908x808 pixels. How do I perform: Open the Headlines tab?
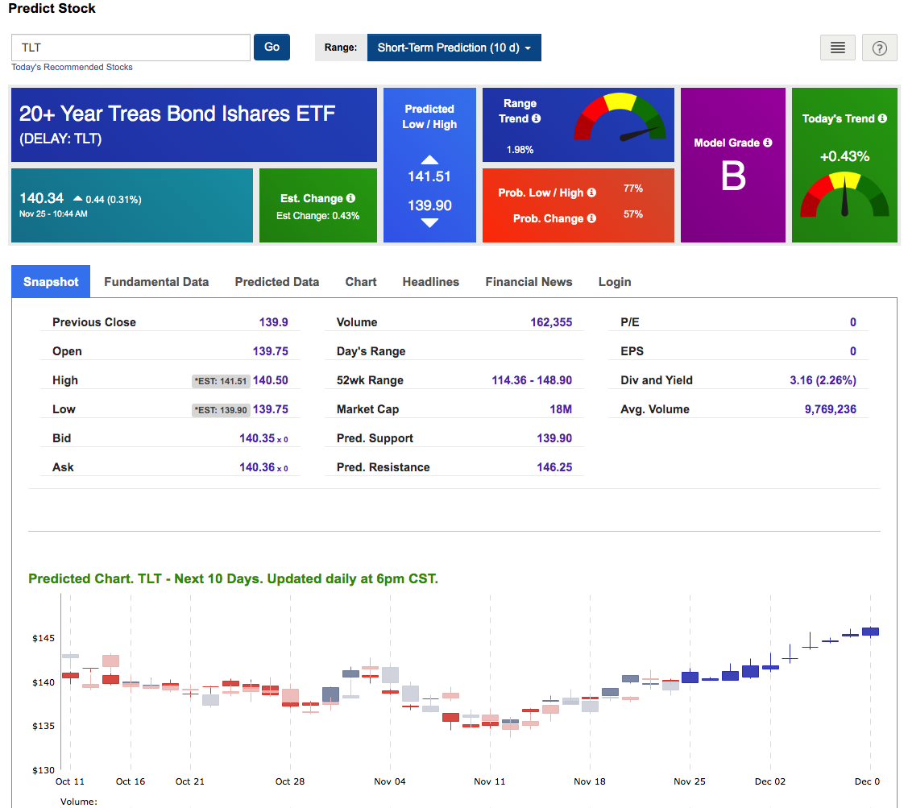click(x=431, y=281)
